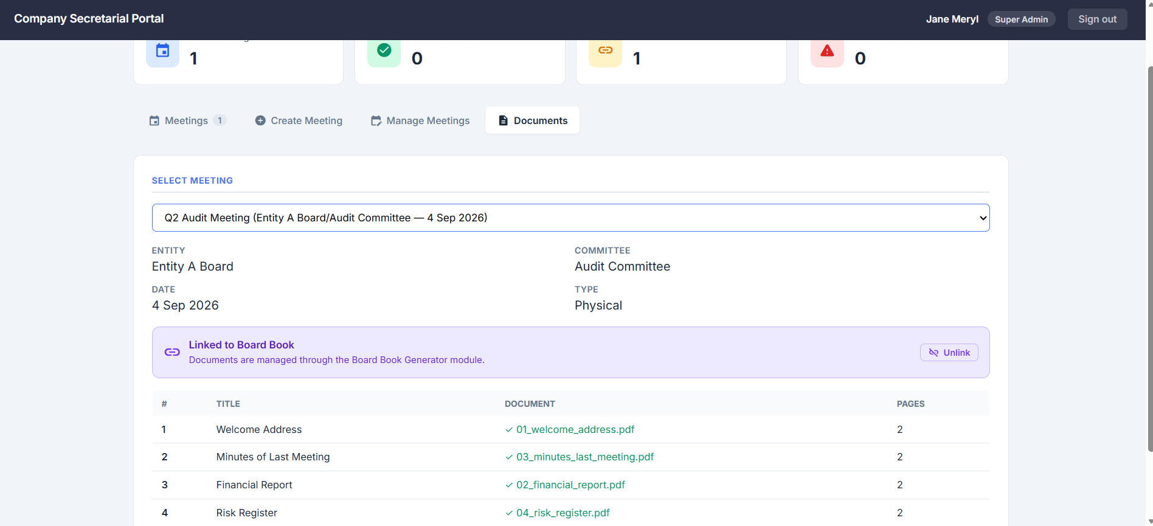Open the Select Meeting dropdown
This screenshot has height=526, width=1153.
tap(570, 218)
